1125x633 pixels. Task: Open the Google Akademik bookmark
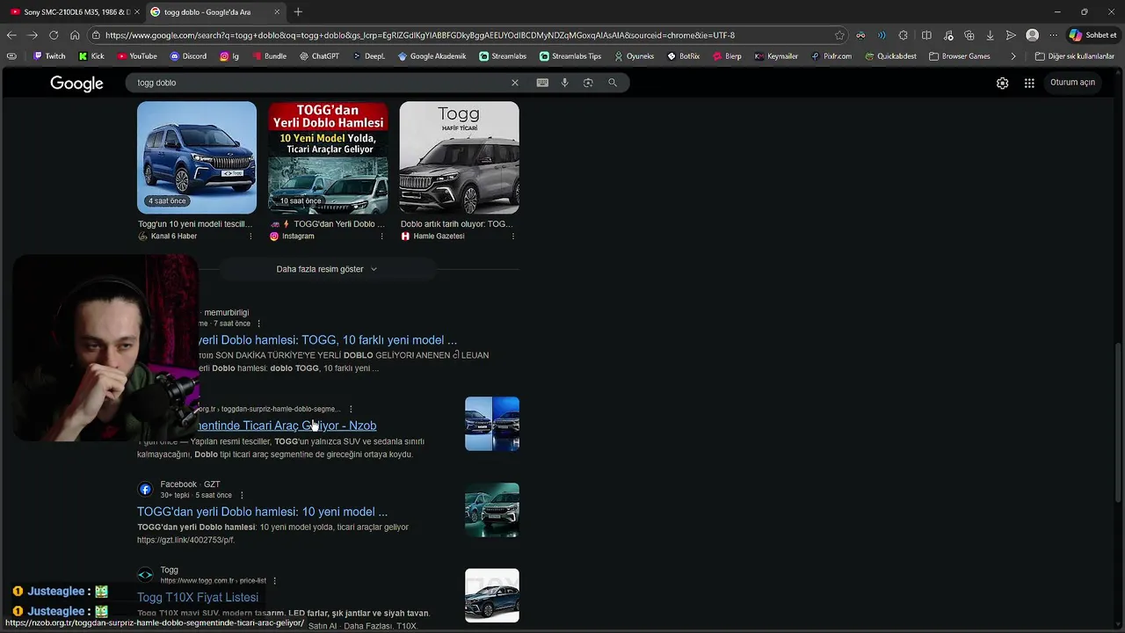pos(432,56)
